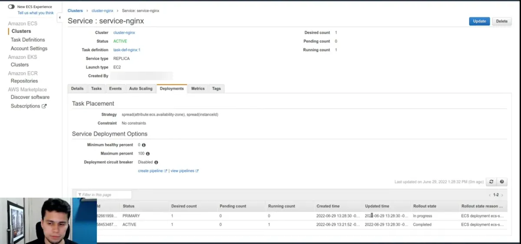
Task: Click the help question-mark icon button
Action: point(502,182)
